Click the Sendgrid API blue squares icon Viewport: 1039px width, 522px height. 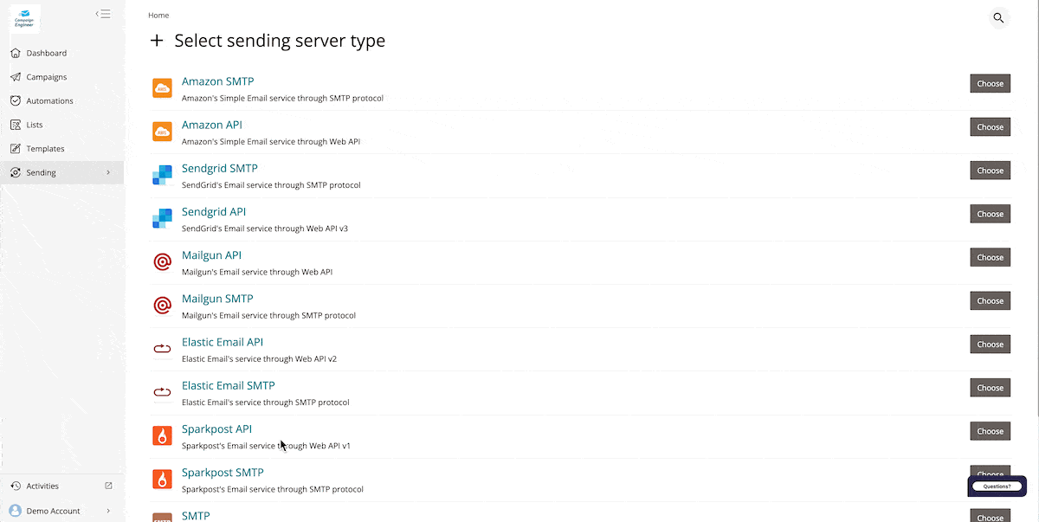[x=162, y=218]
